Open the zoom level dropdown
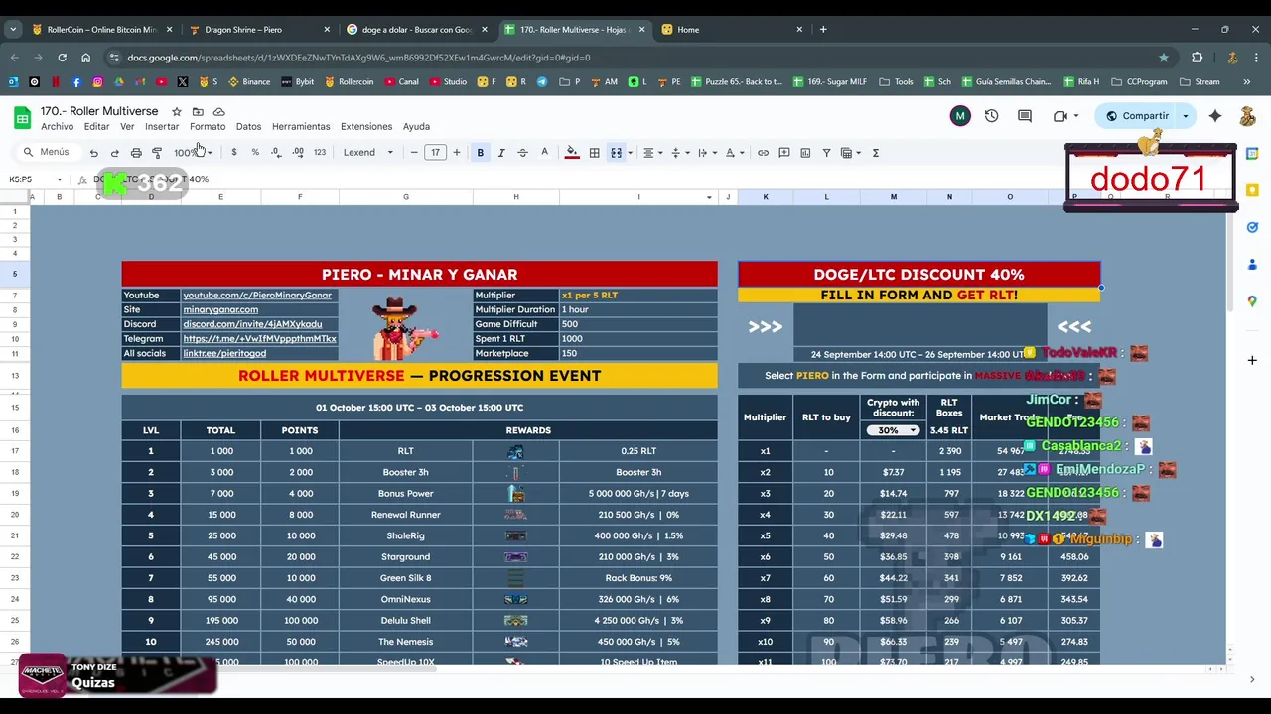Viewport: 1271px width, 714px height. 193,153
